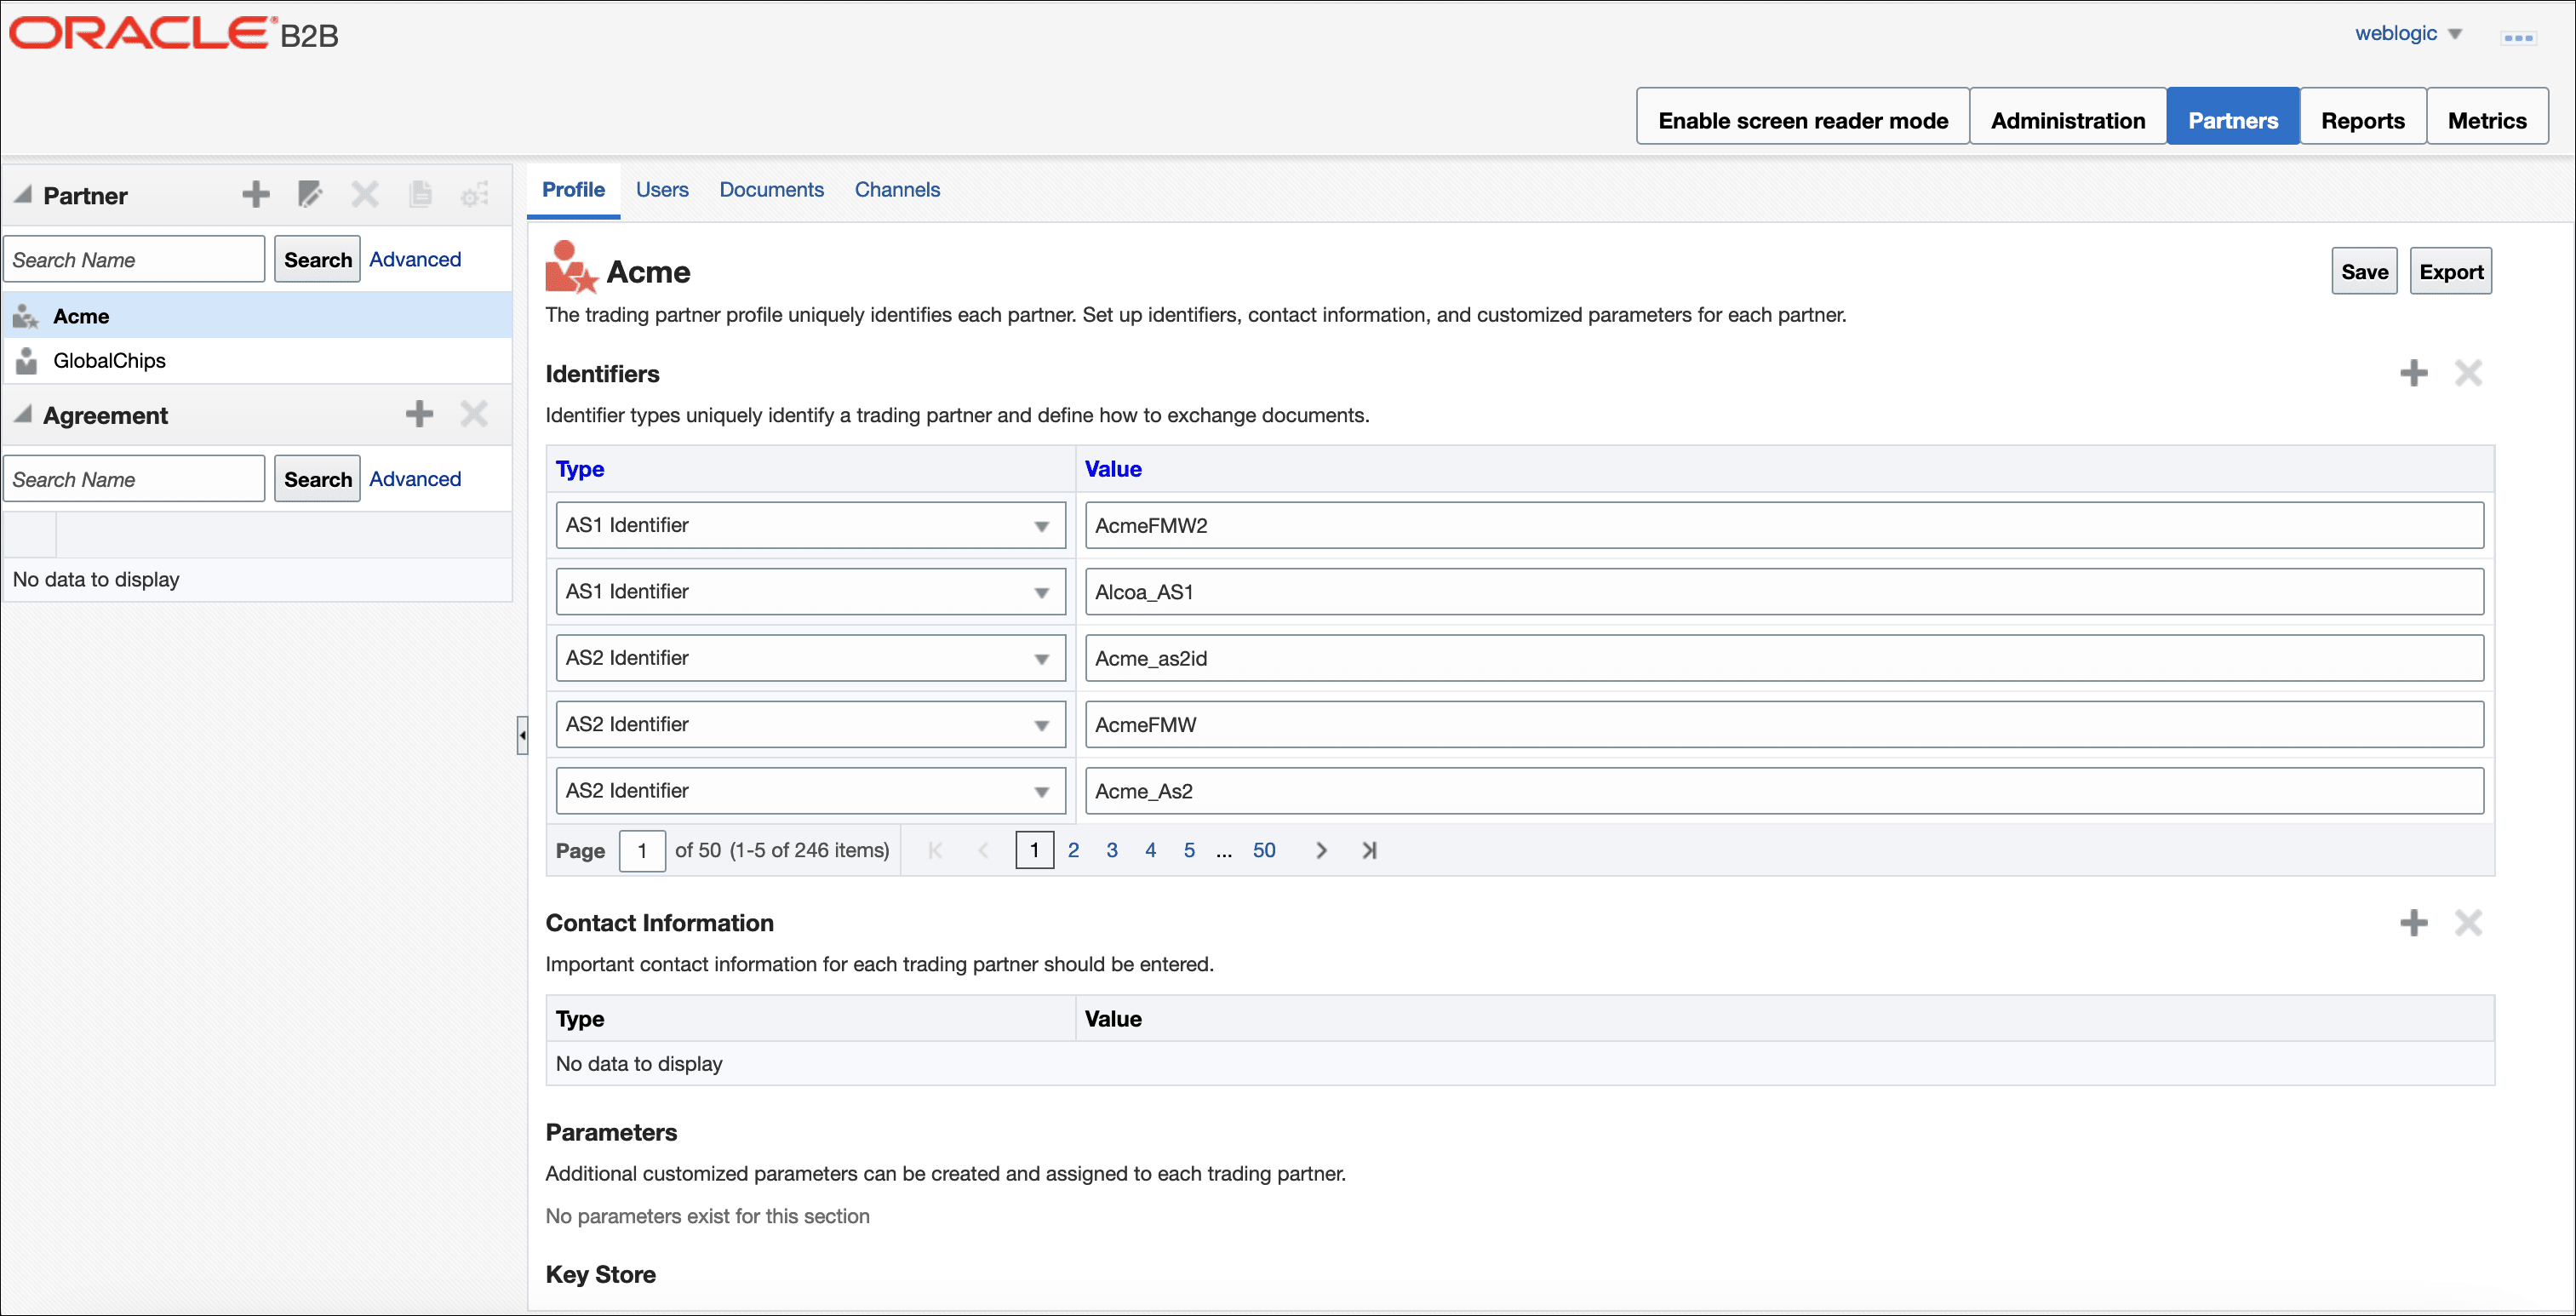Add new contact information
The image size is (2576, 1316).
tap(2414, 922)
